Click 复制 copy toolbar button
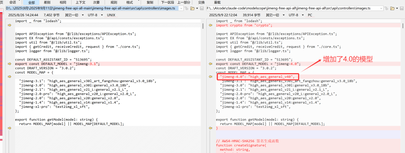The width and height of the screenshot is (405, 153). click(150, 2)
